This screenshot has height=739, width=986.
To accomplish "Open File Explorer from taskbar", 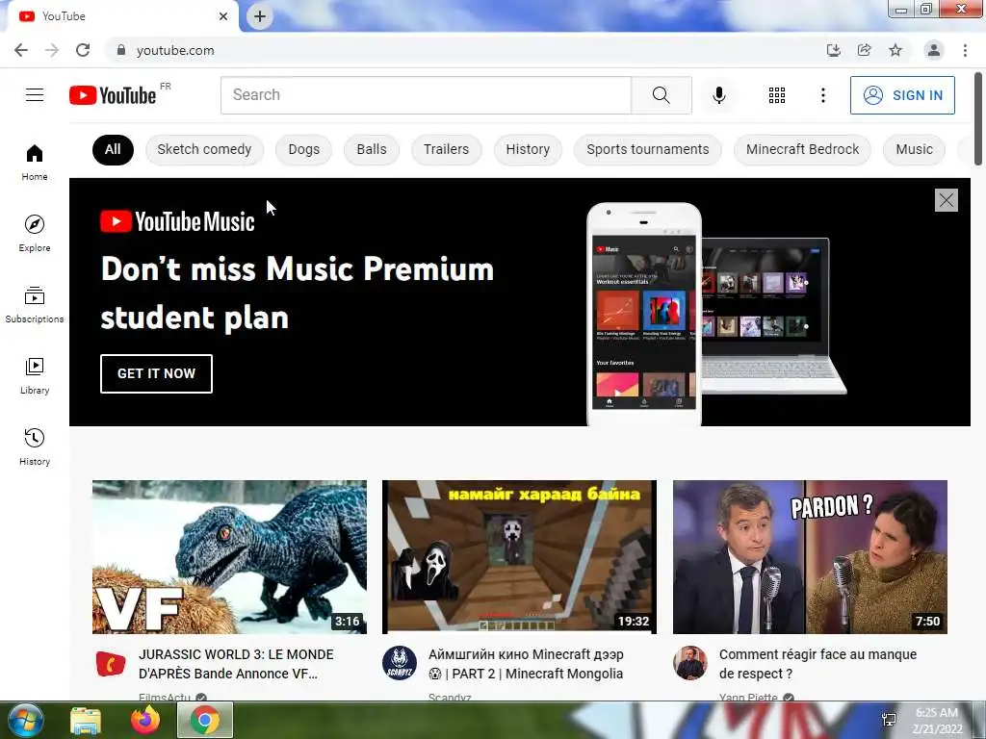I will coord(85,720).
